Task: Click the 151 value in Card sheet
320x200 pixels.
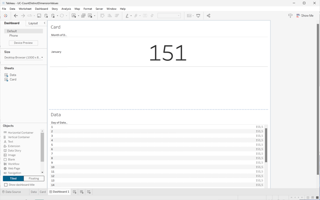Action: [x=168, y=53]
